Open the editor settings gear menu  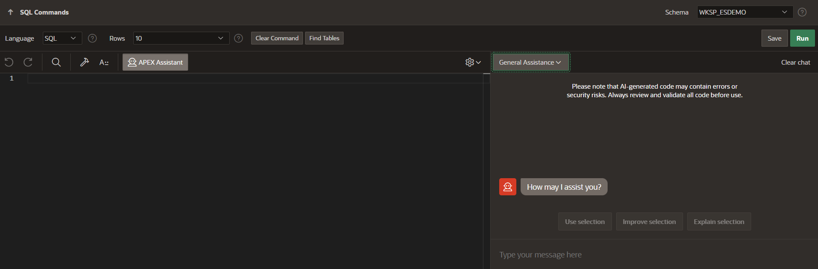pos(473,62)
